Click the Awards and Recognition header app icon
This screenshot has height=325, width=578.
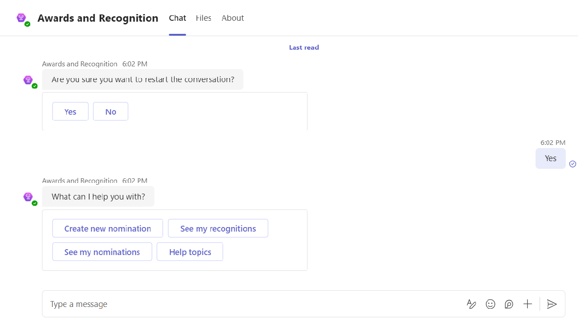point(22,18)
